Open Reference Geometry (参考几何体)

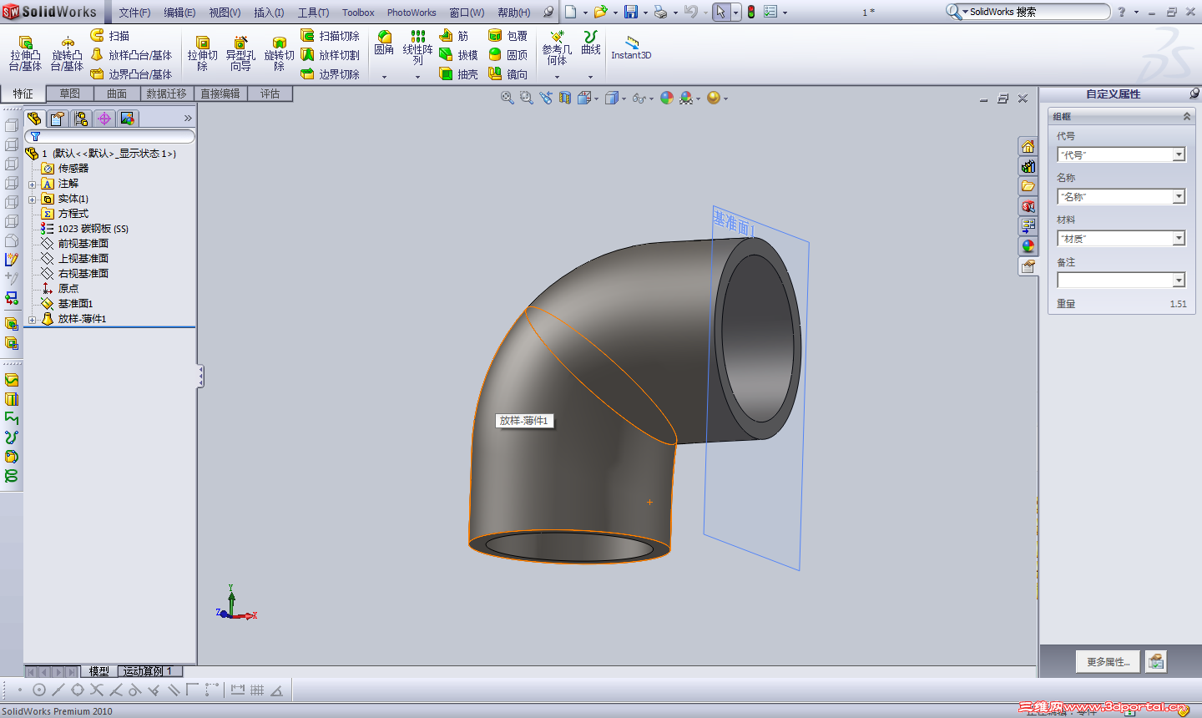point(557,48)
